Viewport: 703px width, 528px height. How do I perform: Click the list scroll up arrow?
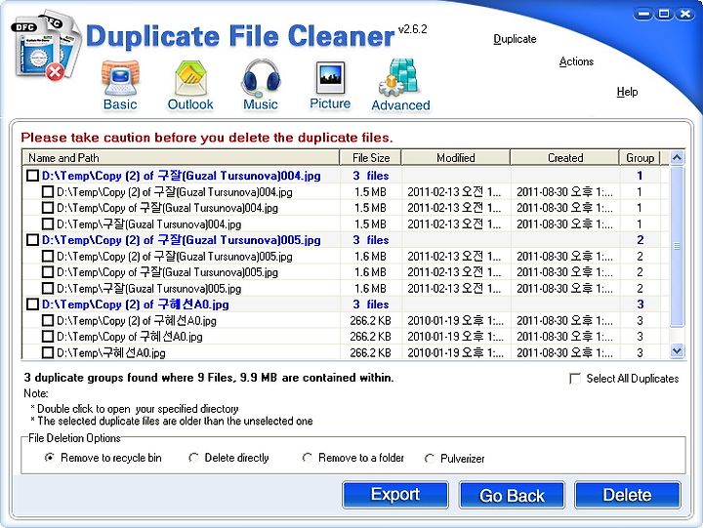(677, 158)
